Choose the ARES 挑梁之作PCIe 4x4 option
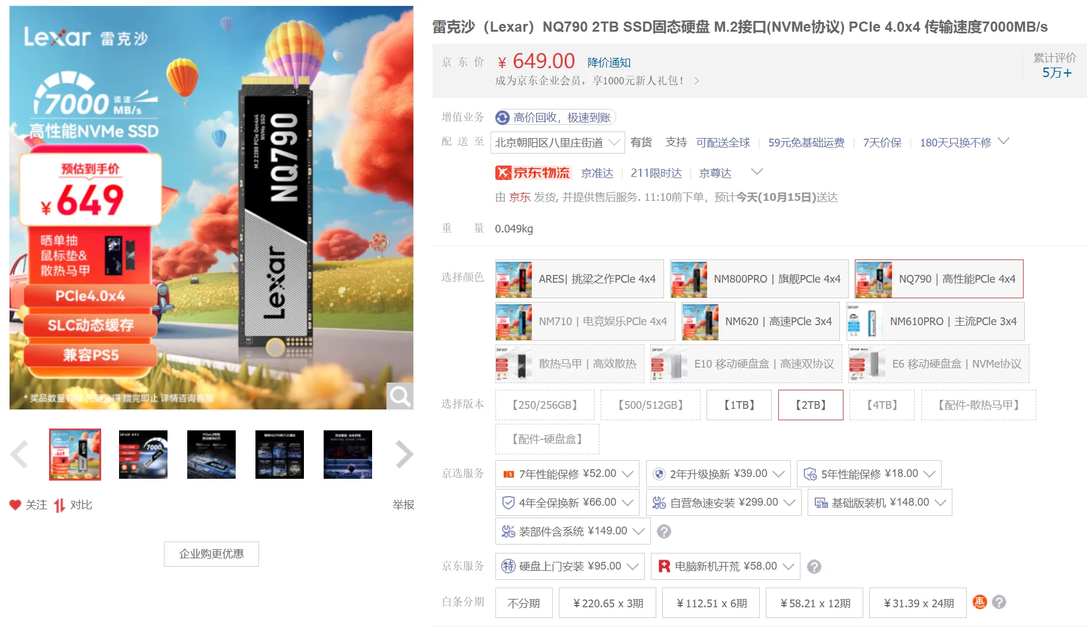Screen dimensions: 1087x630 coord(580,279)
